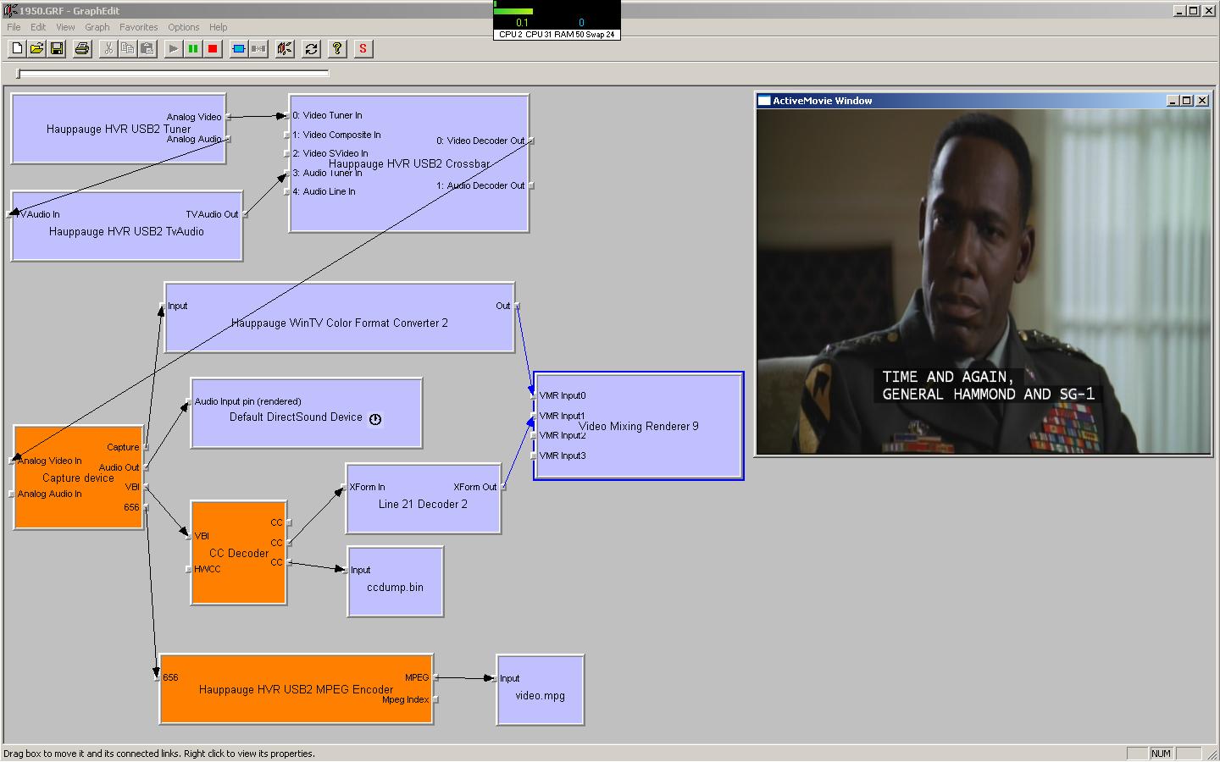The height and width of the screenshot is (762, 1220).
Task: Open the File menu
Action: coord(14,27)
